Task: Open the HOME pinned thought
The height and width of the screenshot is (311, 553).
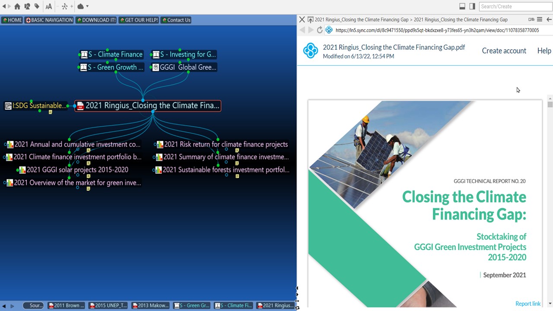Action: click(12, 20)
